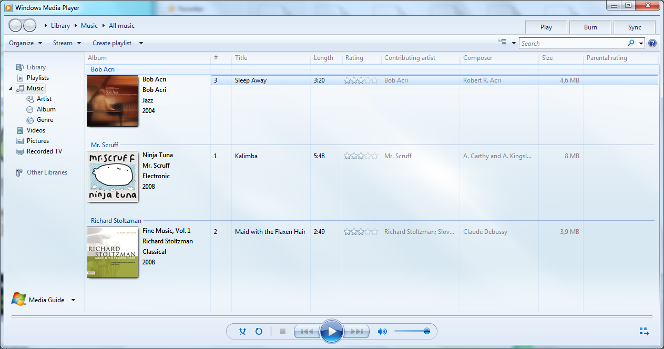664x349 pixels.
Task: Open the breadcrumb arrow before All music
Action: (x=104, y=26)
